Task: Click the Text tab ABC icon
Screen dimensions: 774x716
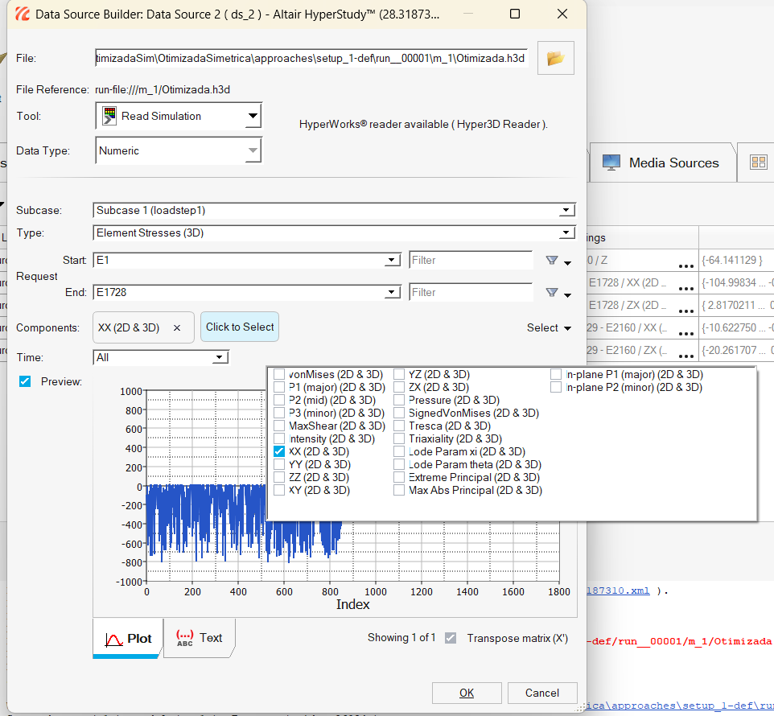Action: [184, 638]
